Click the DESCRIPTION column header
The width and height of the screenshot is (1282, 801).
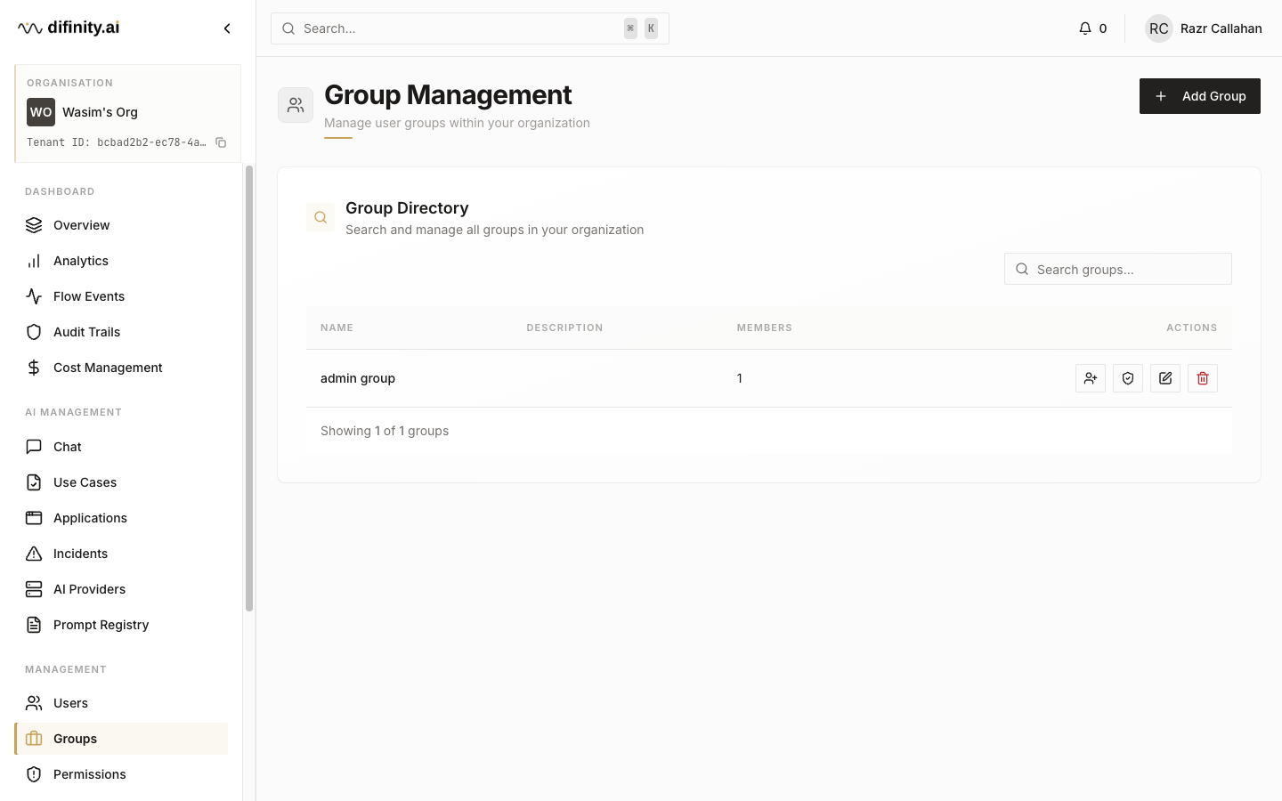point(564,328)
